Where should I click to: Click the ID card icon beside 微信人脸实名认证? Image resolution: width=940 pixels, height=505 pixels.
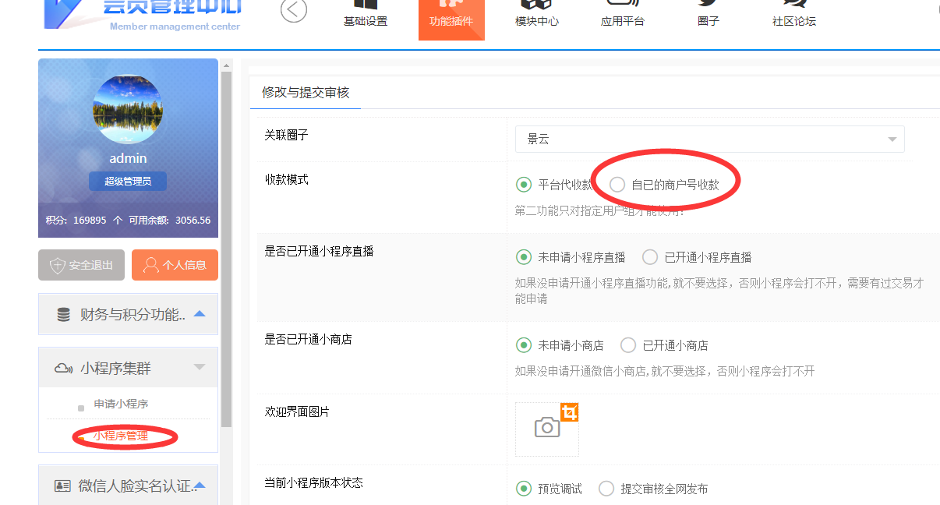pos(62,486)
